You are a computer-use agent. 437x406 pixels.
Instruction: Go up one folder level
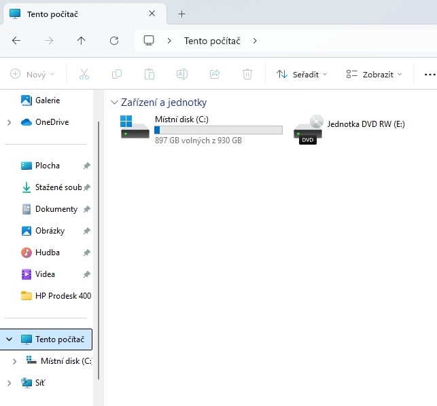click(x=81, y=41)
